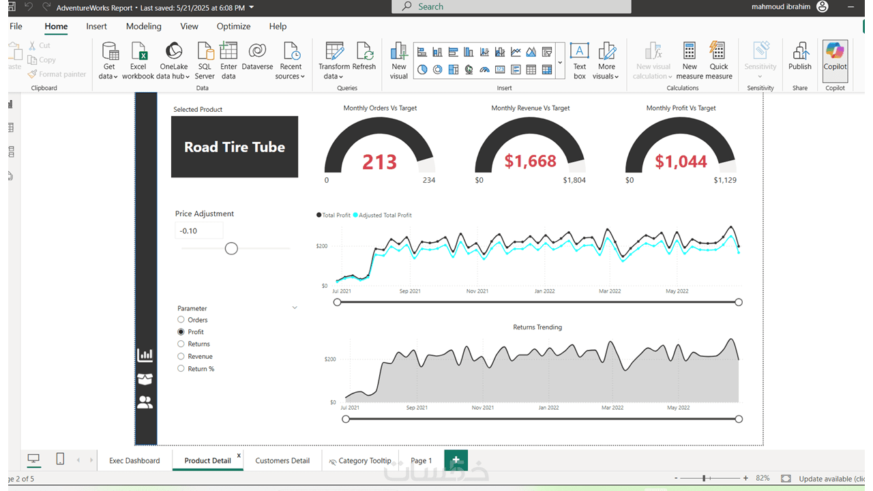Click the bar chart navigation icon in dark sidebar
The height and width of the screenshot is (491, 873).
click(x=145, y=355)
